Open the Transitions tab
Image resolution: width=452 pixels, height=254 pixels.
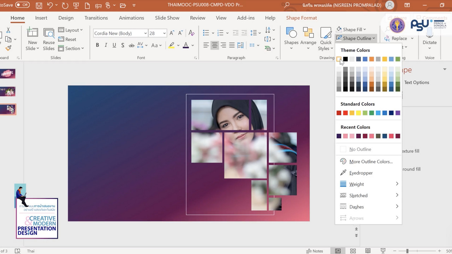pos(96,18)
